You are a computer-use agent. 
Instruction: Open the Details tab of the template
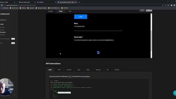pos(51,11)
